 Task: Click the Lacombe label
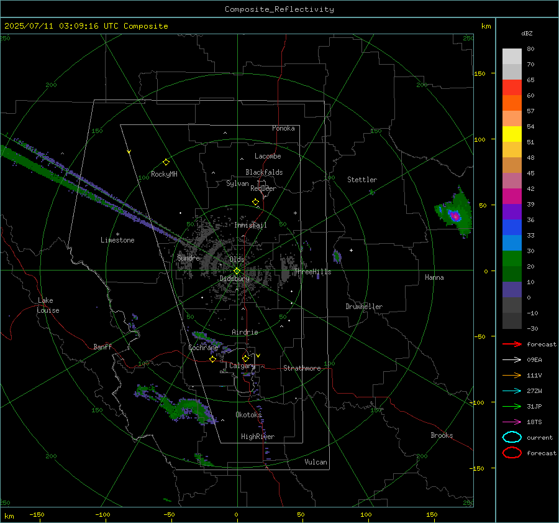(268, 156)
